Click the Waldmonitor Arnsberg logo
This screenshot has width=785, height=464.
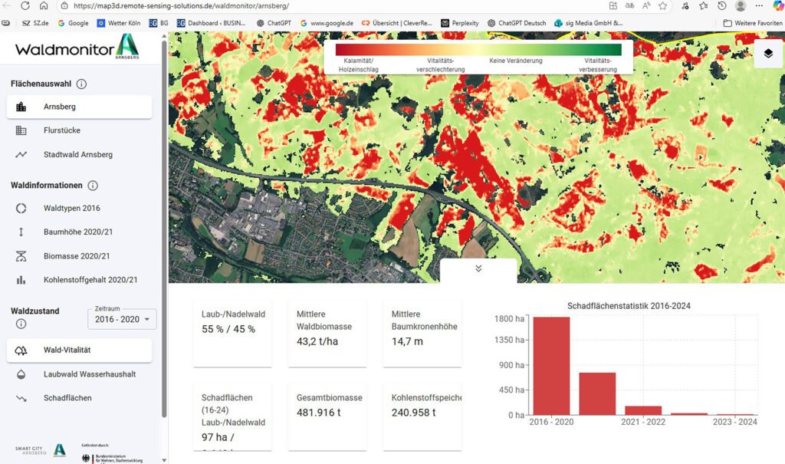tap(77, 49)
